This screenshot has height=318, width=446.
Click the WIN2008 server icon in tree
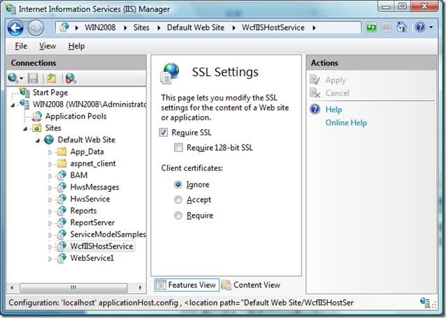coord(24,104)
